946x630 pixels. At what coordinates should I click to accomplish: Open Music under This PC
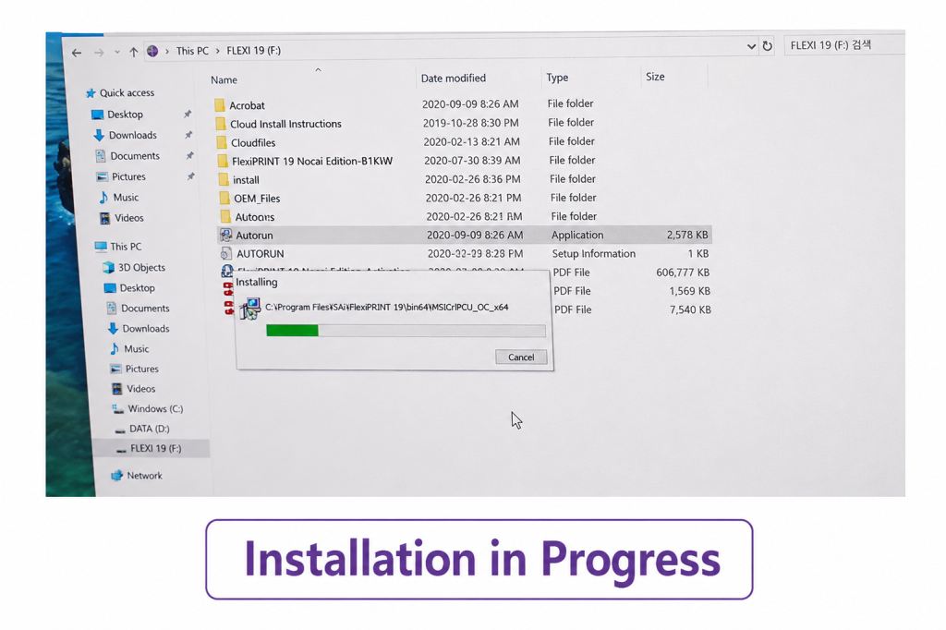click(129, 349)
